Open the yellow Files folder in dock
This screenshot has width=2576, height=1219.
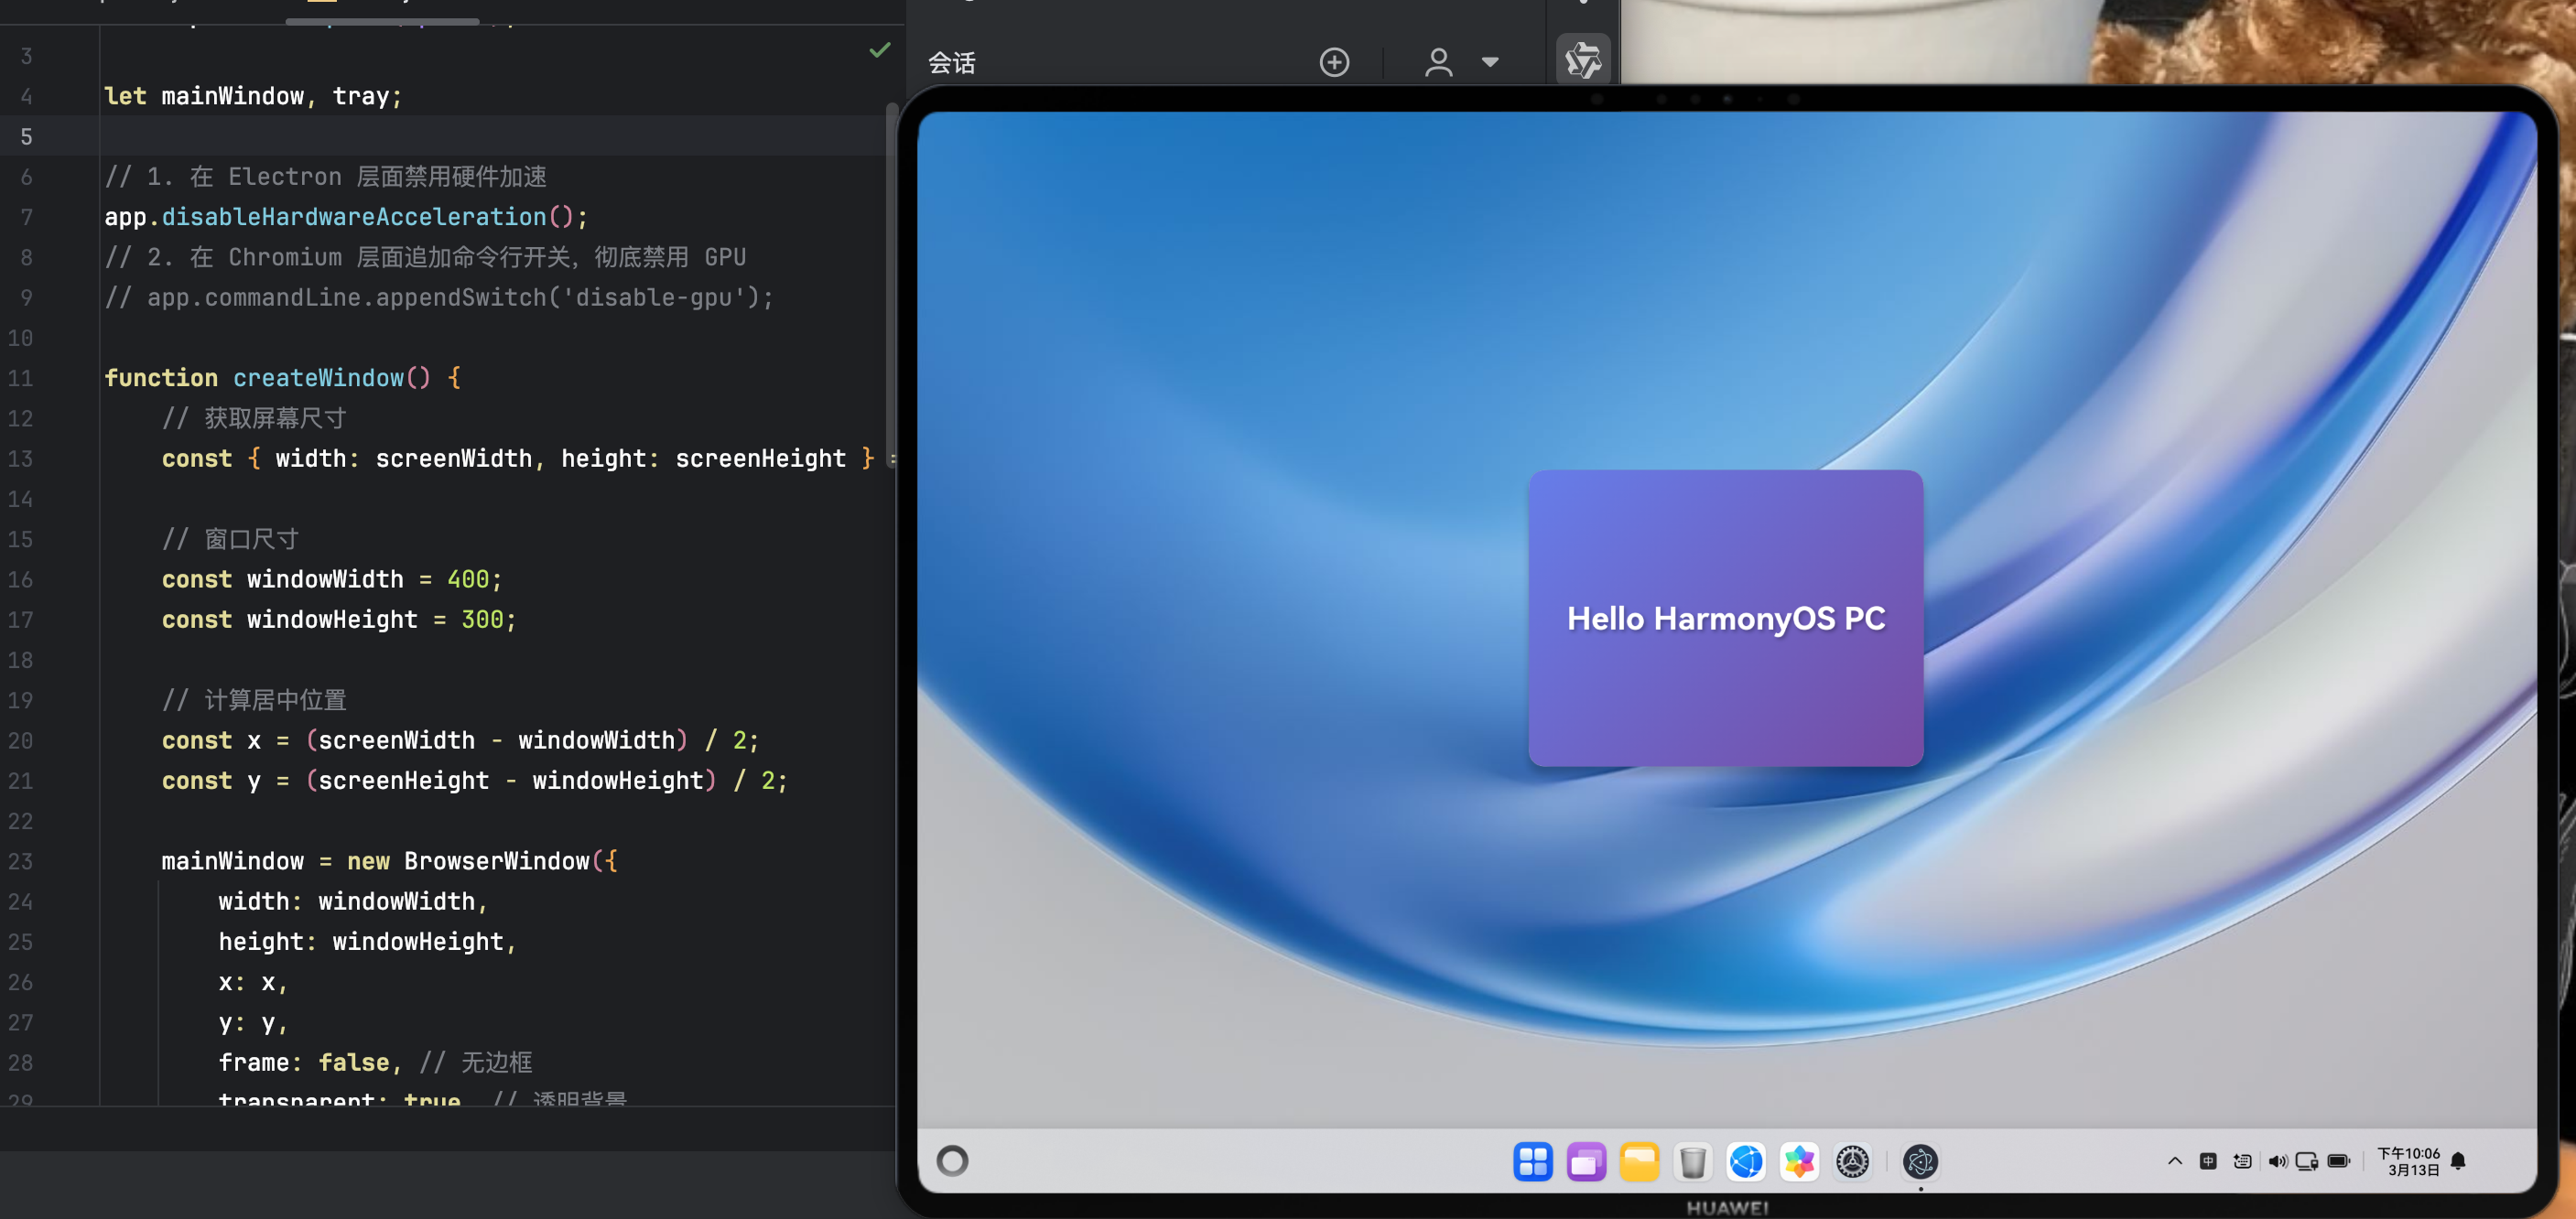(1639, 1161)
